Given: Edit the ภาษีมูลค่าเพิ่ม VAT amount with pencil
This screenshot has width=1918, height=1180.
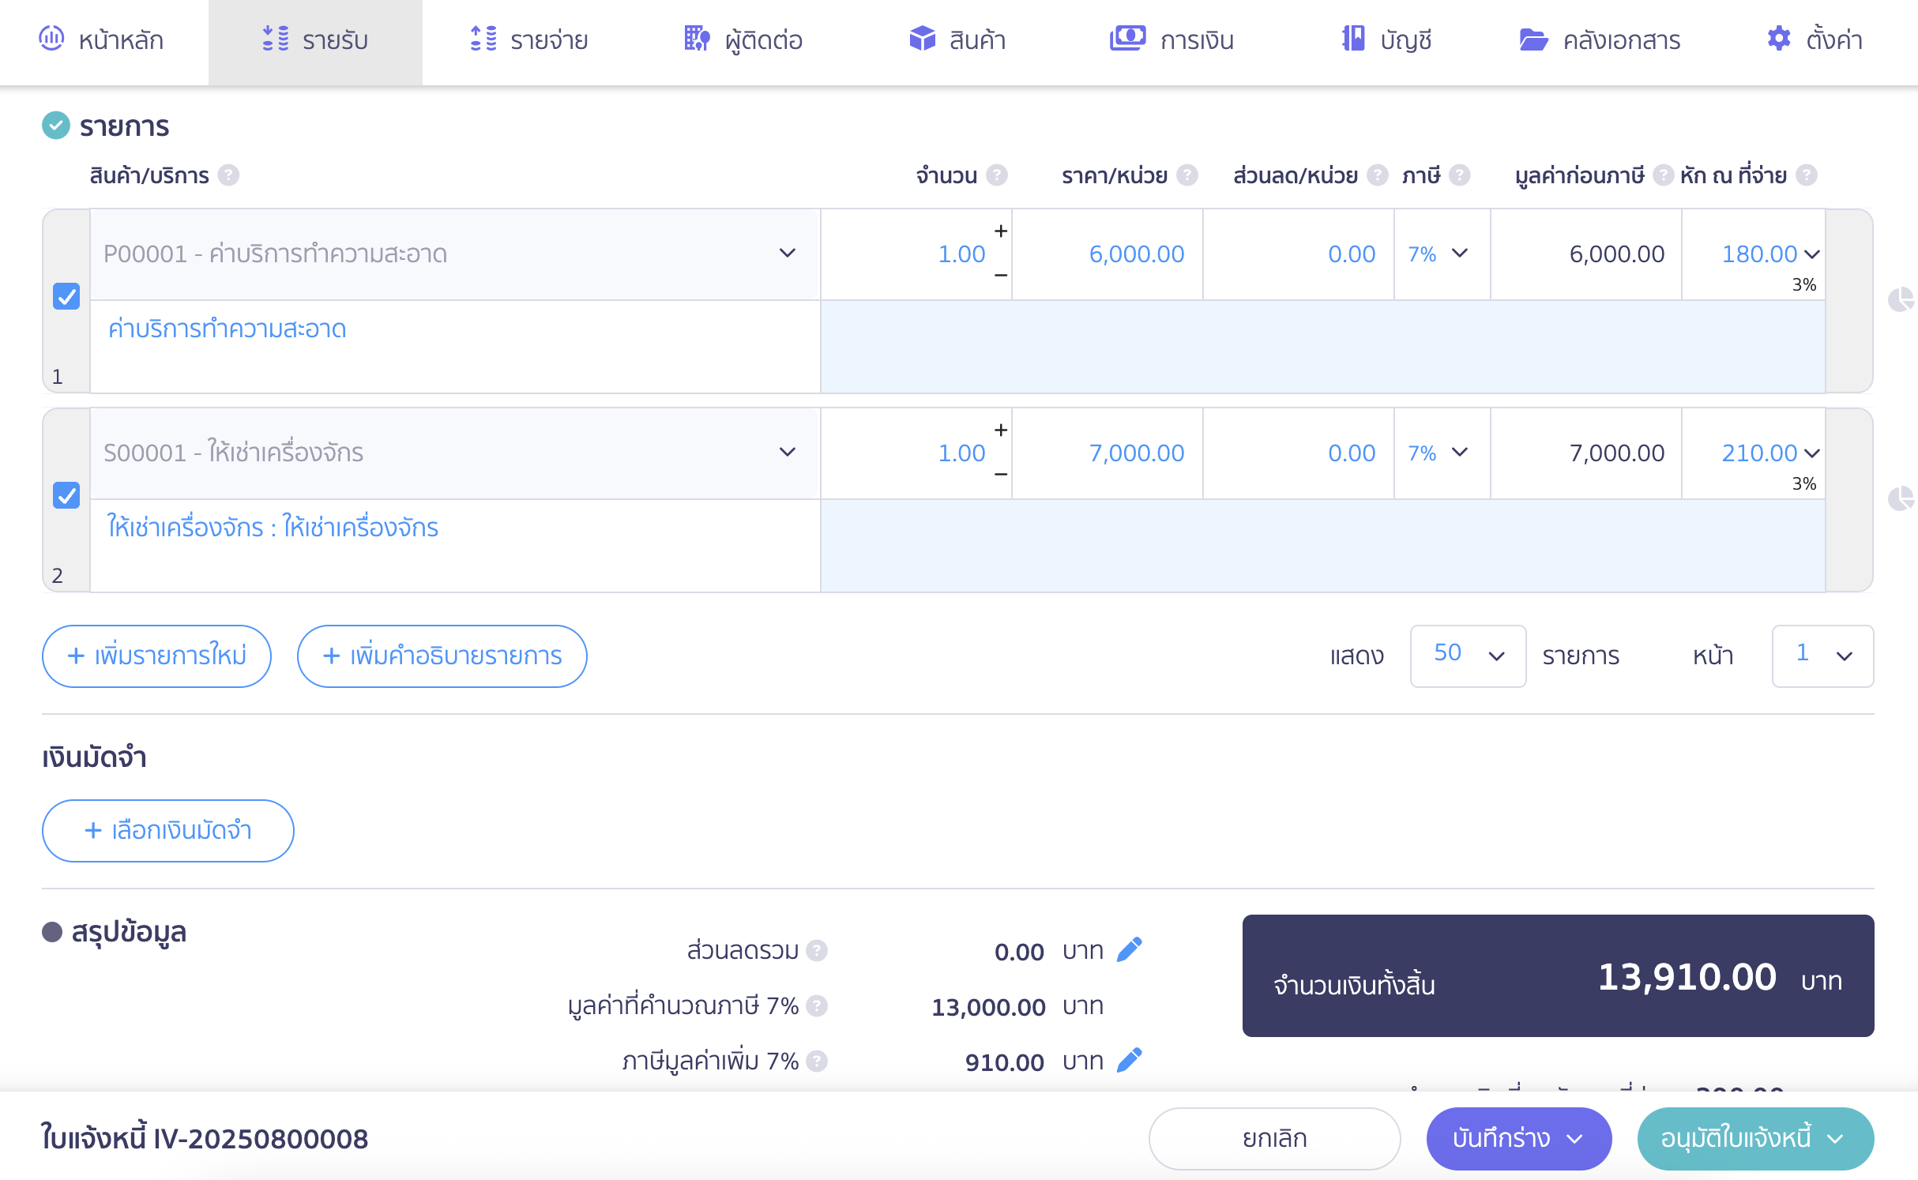Looking at the screenshot, I should (1130, 1061).
